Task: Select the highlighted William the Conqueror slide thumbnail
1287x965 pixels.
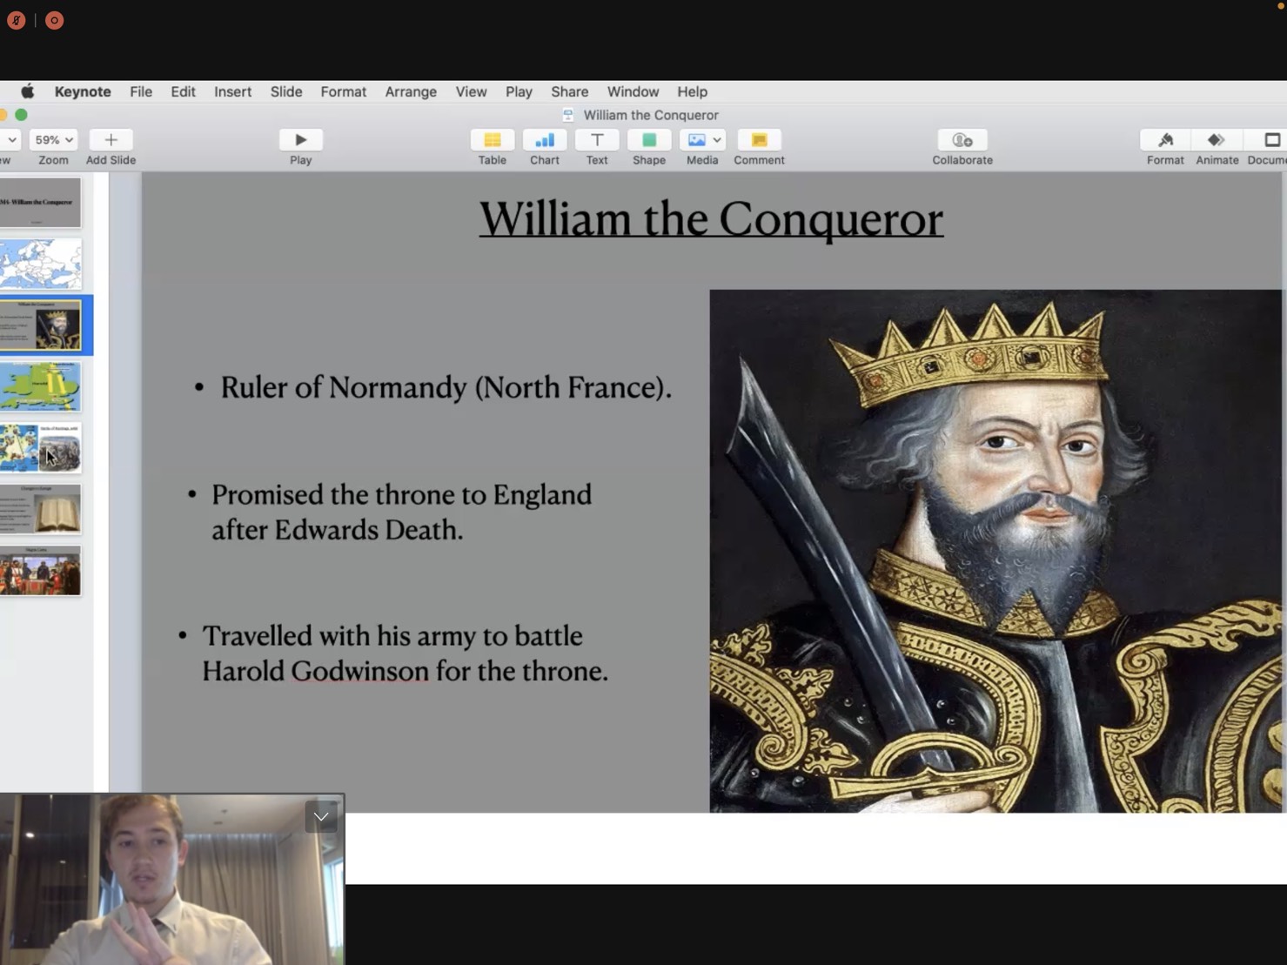Action: [40, 325]
